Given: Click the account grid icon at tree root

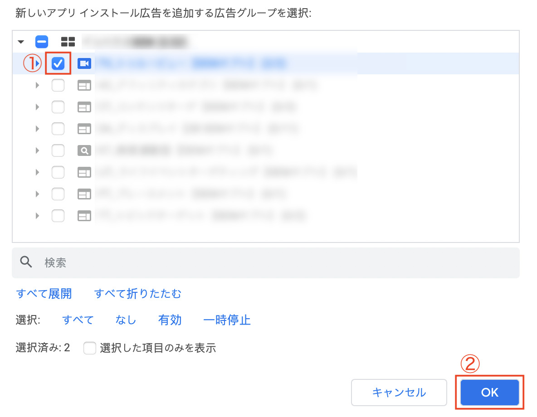Looking at the screenshot, I should (68, 42).
